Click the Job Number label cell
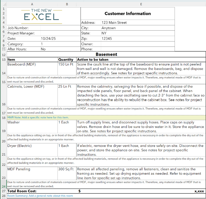 click(24, 28)
